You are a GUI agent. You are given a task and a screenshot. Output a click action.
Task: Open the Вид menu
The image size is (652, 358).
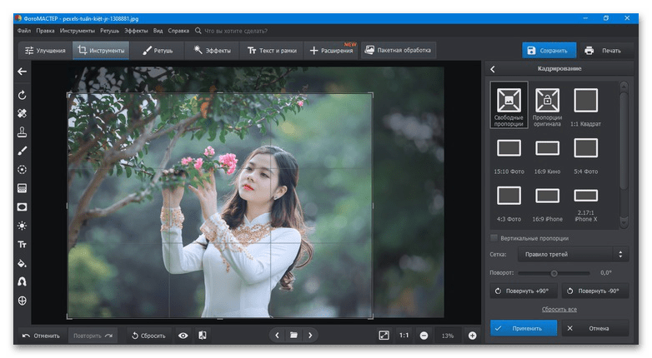[x=158, y=31]
